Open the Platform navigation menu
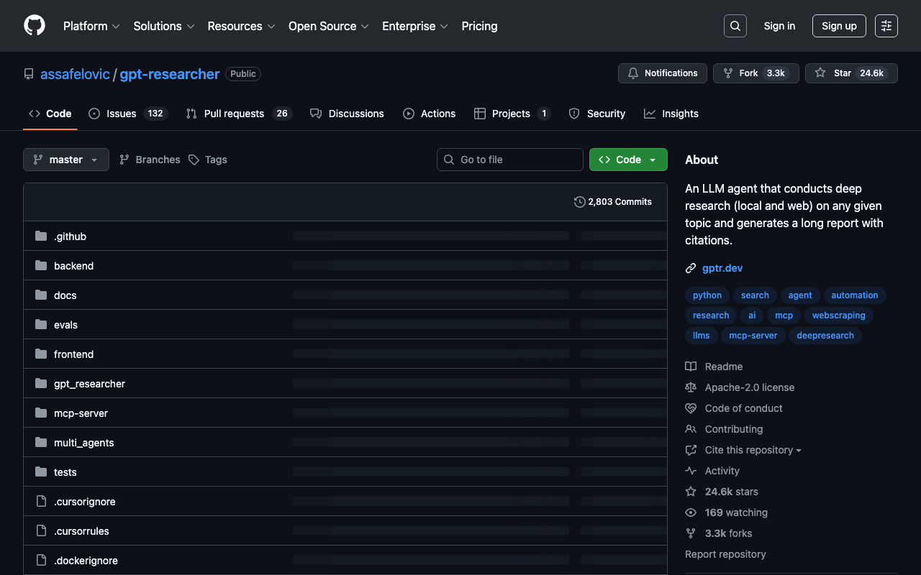 click(x=91, y=26)
